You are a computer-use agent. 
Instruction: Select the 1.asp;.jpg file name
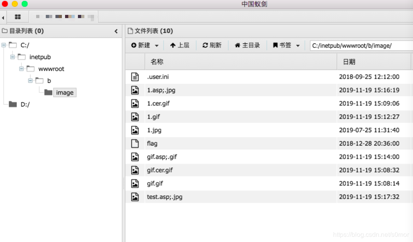tap(161, 90)
